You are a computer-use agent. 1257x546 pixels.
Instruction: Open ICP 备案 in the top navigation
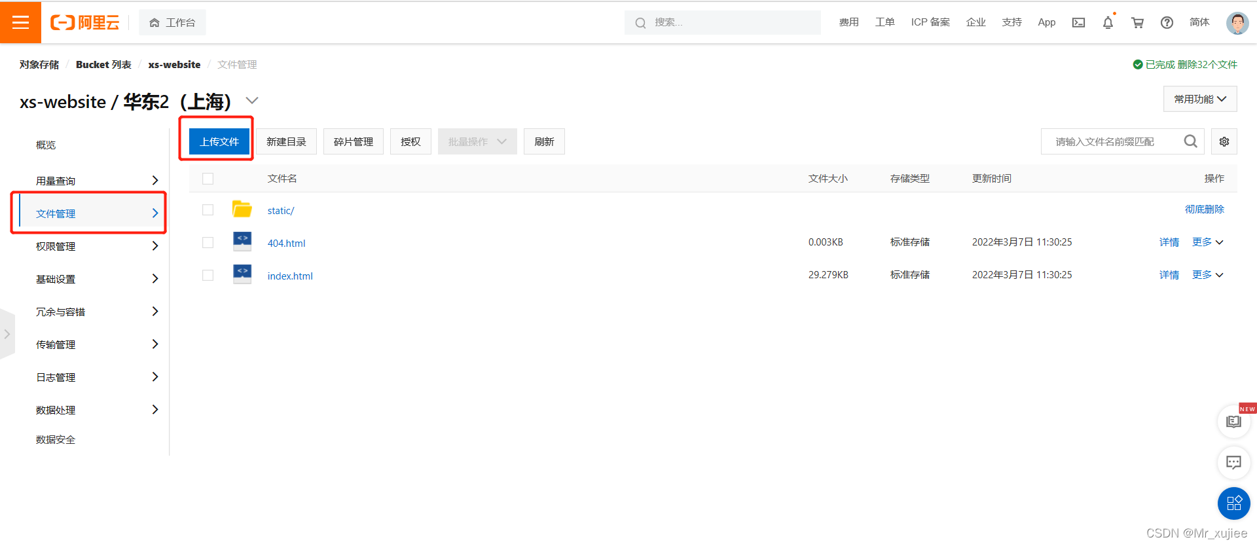click(x=930, y=22)
